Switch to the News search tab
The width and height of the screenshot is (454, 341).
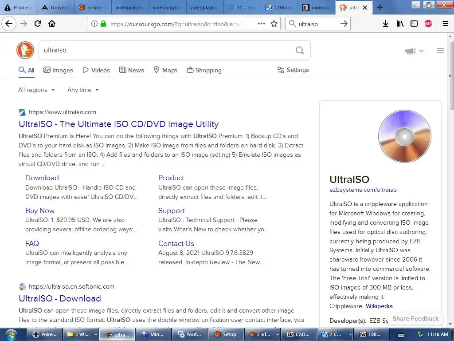tap(132, 70)
